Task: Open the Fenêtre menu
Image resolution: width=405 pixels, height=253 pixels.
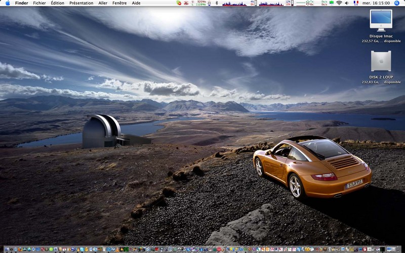Action: pyautogui.click(x=119, y=3)
